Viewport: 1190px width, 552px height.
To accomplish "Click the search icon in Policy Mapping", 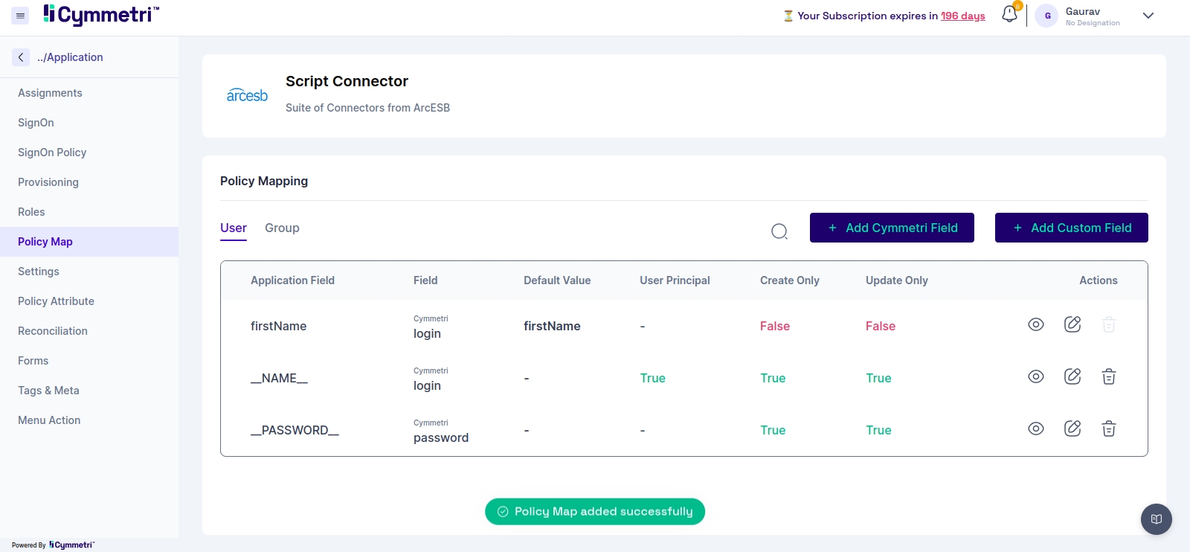I will 779,231.
